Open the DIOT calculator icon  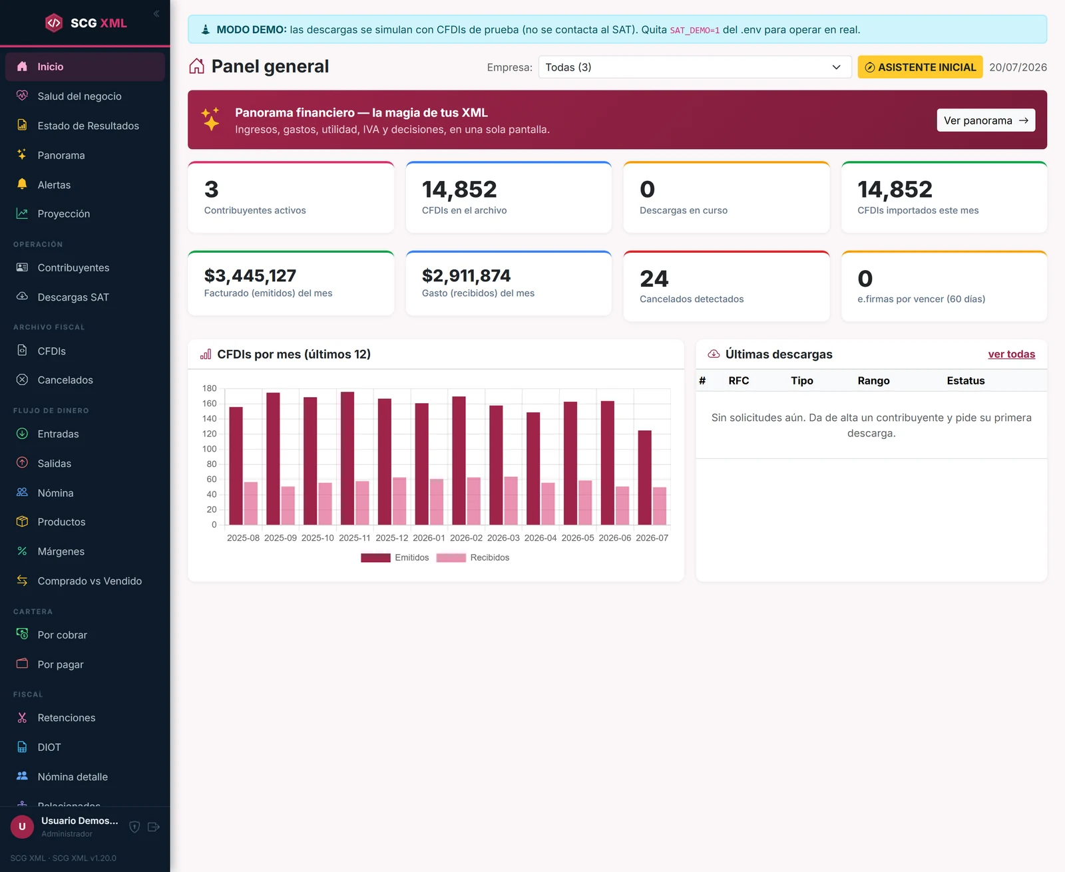[x=22, y=747]
